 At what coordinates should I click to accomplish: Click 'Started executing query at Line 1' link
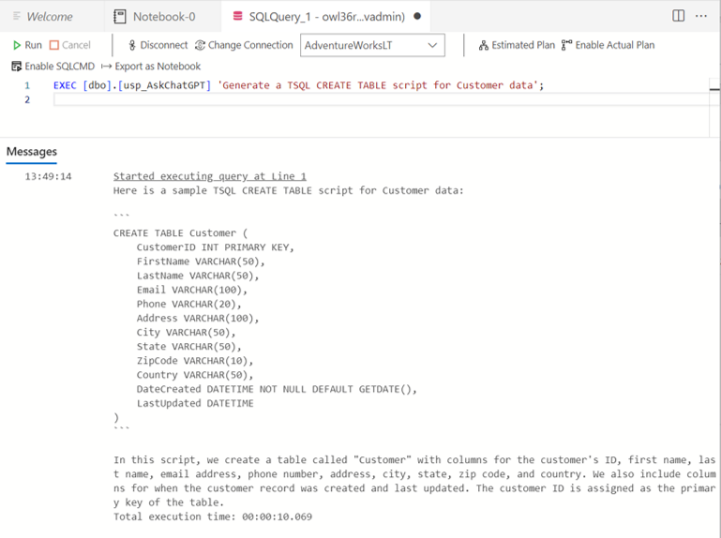tap(210, 176)
